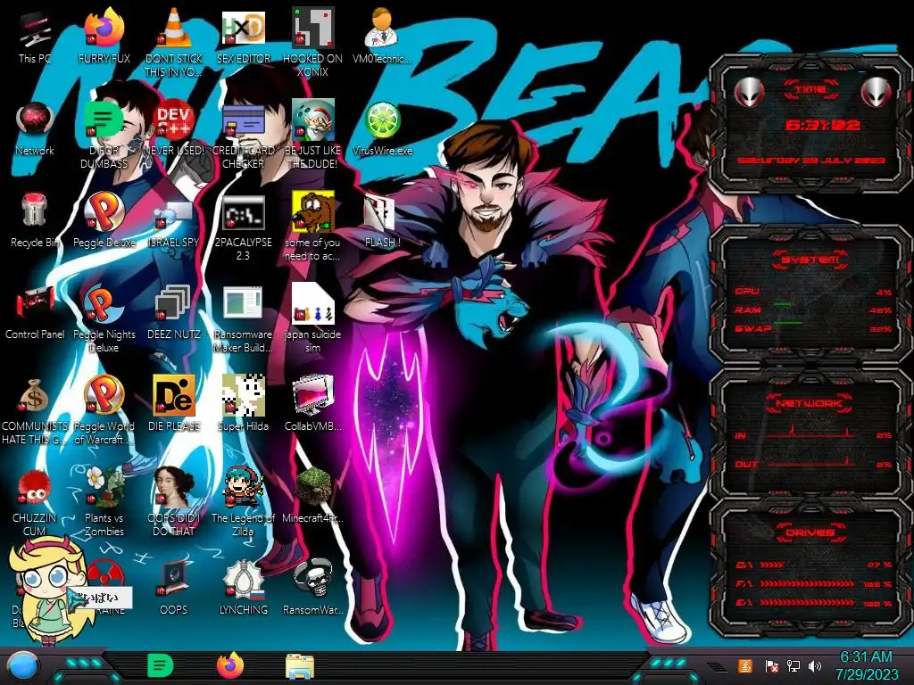Click the right alien head on TIME widget
914x685 pixels.
[877, 92]
